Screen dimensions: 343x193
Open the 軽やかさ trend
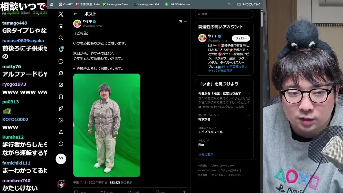pos(204,119)
